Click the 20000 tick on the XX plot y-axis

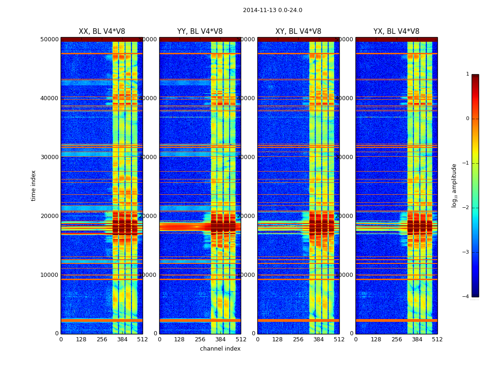pos(50,216)
